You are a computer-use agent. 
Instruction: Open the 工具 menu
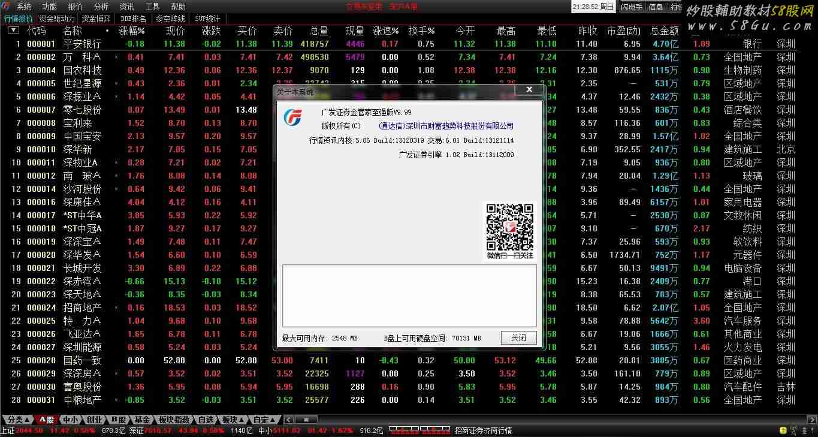tap(153, 7)
